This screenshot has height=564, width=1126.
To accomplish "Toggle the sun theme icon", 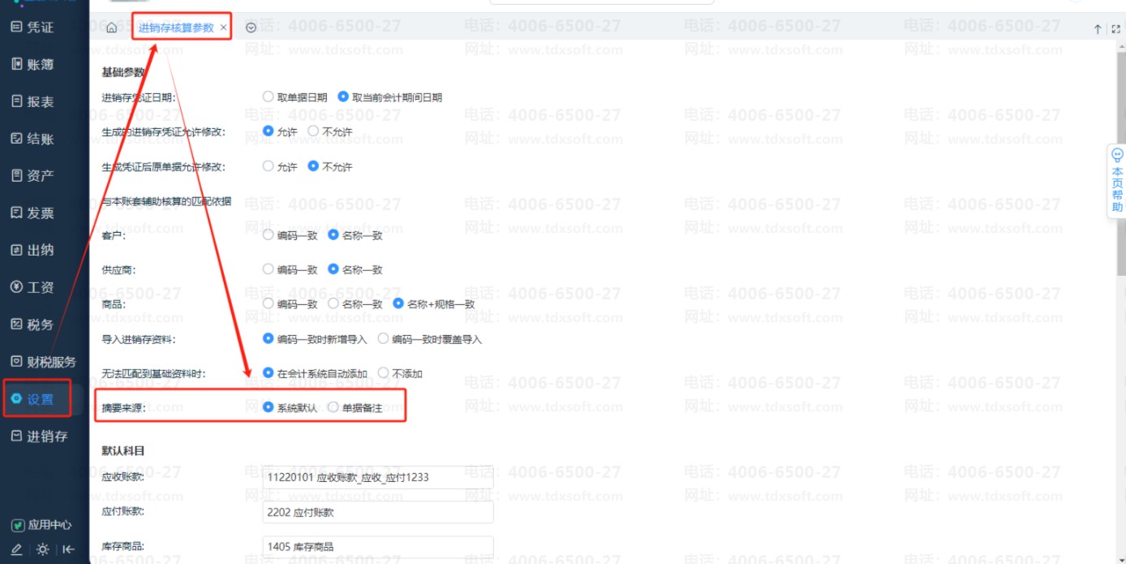I will pos(43,549).
